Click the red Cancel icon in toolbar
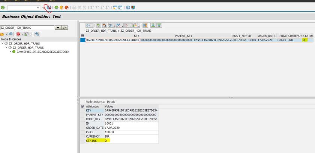Screen dimensions: 315x153 coord(67,7)
